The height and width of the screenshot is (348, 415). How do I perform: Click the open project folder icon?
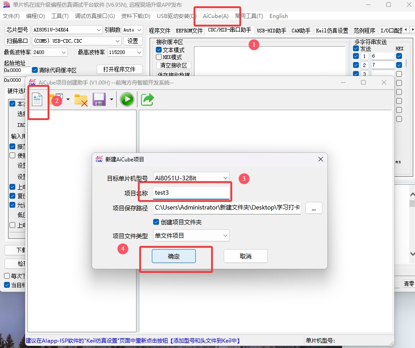[56, 99]
